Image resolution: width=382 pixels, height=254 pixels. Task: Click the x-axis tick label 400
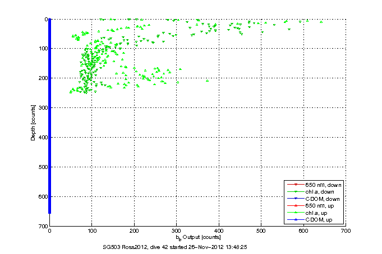pyautogui.click(x=219, y=231)
